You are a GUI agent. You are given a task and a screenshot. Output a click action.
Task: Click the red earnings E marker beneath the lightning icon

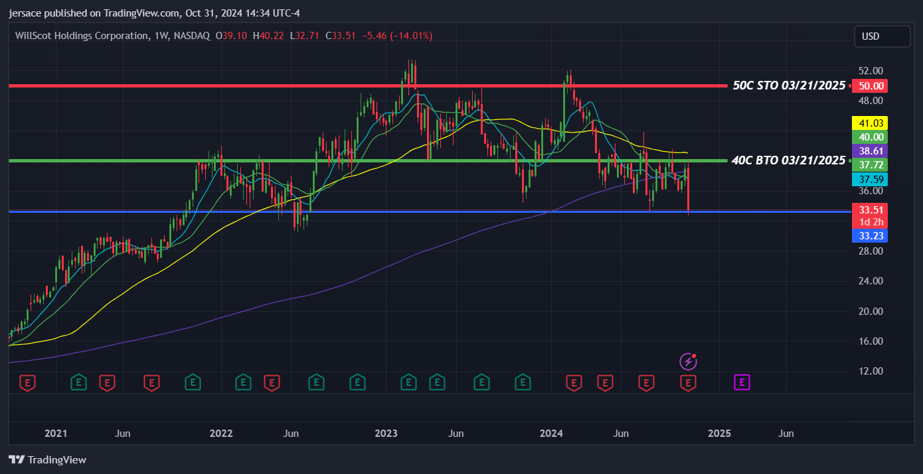click(689, 383)
